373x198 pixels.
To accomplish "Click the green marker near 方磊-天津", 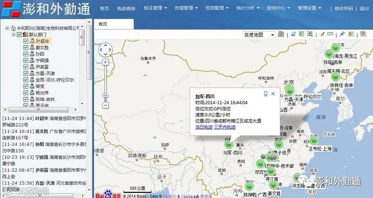I will pos(290,91).
